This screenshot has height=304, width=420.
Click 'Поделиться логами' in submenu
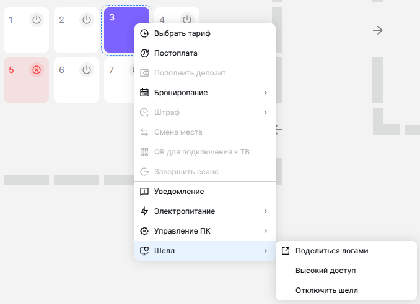[346, 251]
